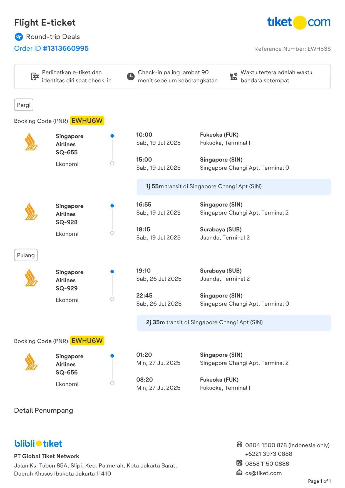Click the email envelope icon in footer
This screenshot has height=488, width=345.
point(239,472)
